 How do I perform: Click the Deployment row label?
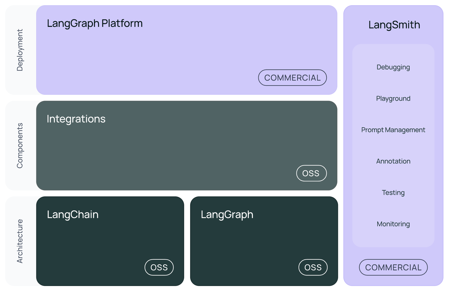(20, 50)
